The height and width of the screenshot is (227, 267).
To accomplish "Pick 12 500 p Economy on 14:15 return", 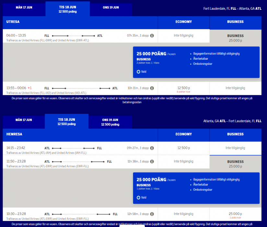I will [183, 148].
